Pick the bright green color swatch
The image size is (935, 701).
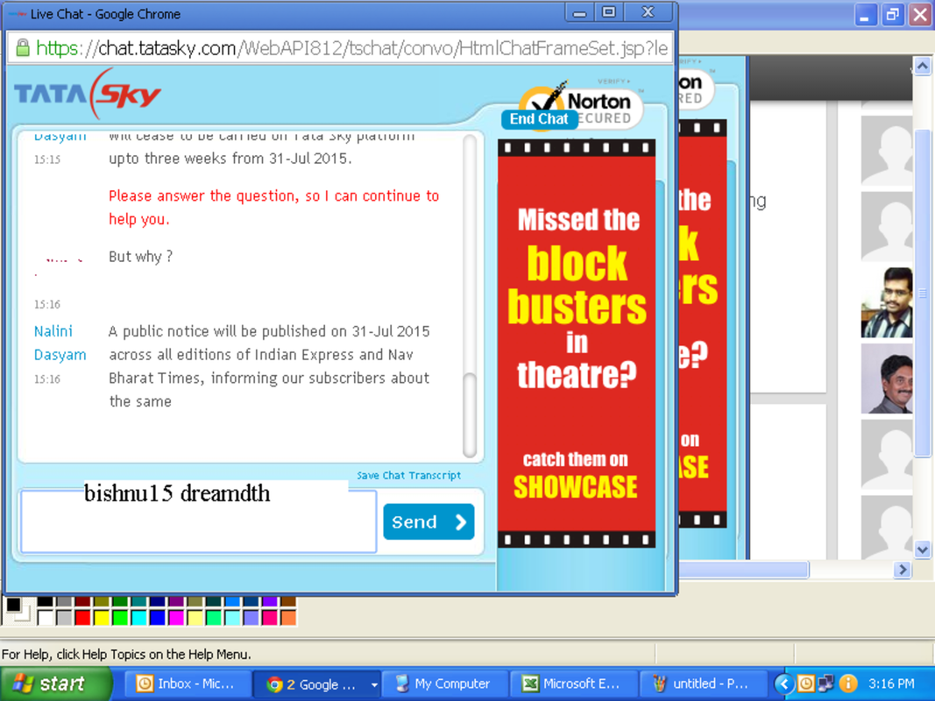[120, 618]
